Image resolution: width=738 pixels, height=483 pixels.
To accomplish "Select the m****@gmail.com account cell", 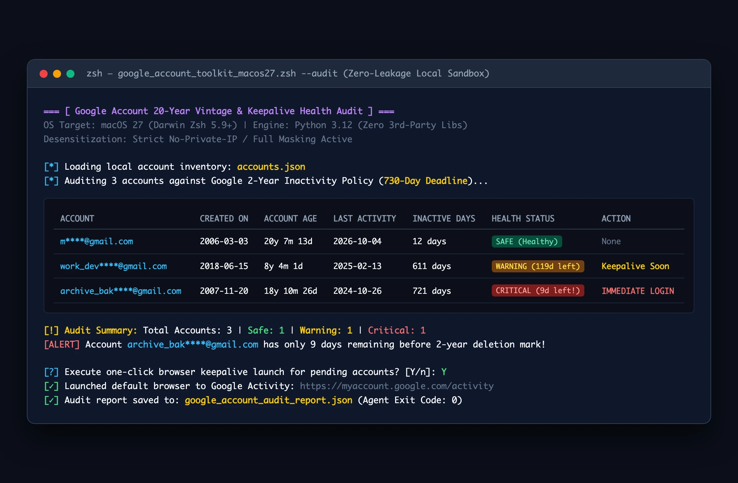I will point(97,241).
